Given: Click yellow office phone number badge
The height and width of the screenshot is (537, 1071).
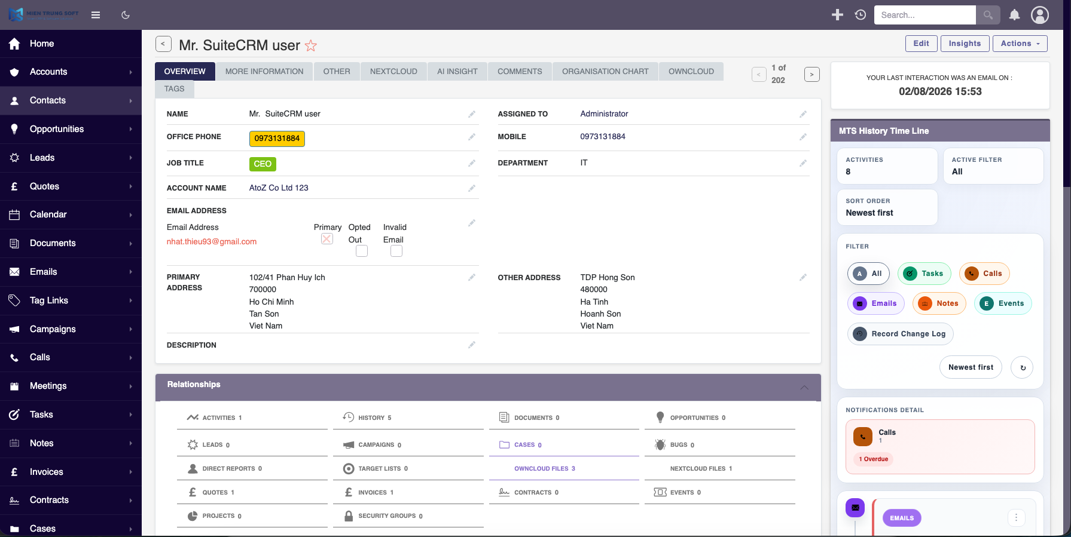Looking at the screenshot, I should [x=277, y=139].
